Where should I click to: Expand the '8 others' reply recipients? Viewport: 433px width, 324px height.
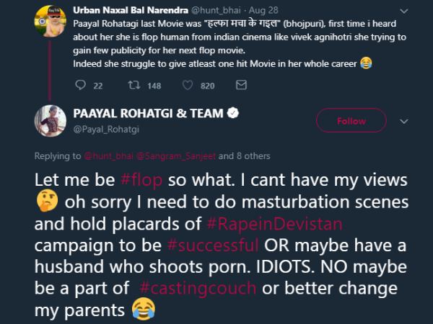pyautogui.click(x=254, y=156)
